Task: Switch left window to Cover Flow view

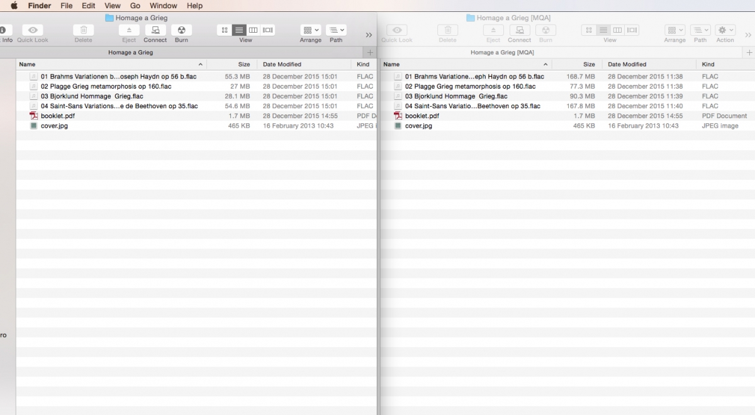Action: 268,30
